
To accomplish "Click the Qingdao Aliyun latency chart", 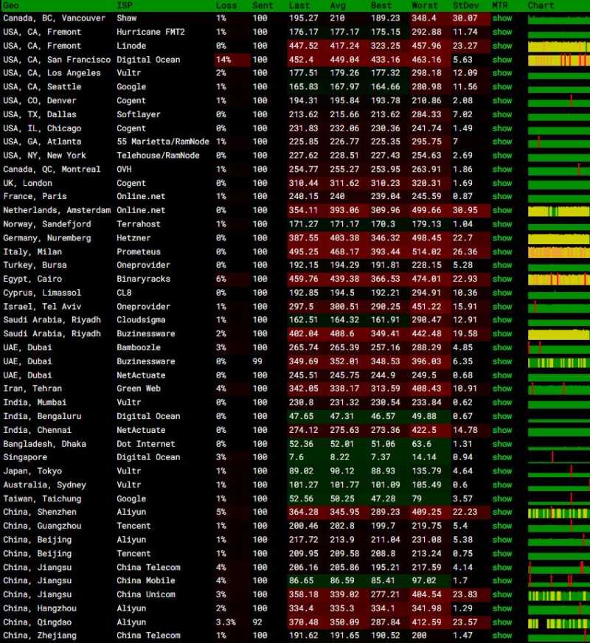I will [559, 623].
